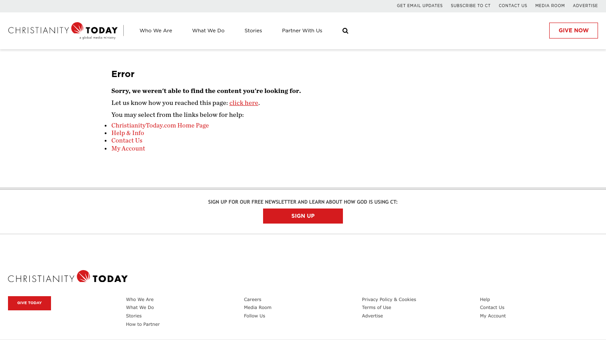Go to ChristianityToday.com Home Page link

pyautogui.click(x=160, y=126)
